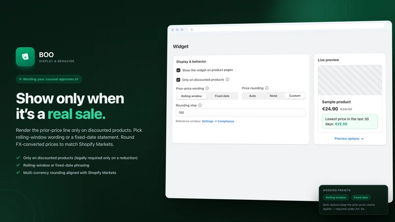Click the Live preview heading
Screen dimensions: 395x222
[x=328, y=60]
